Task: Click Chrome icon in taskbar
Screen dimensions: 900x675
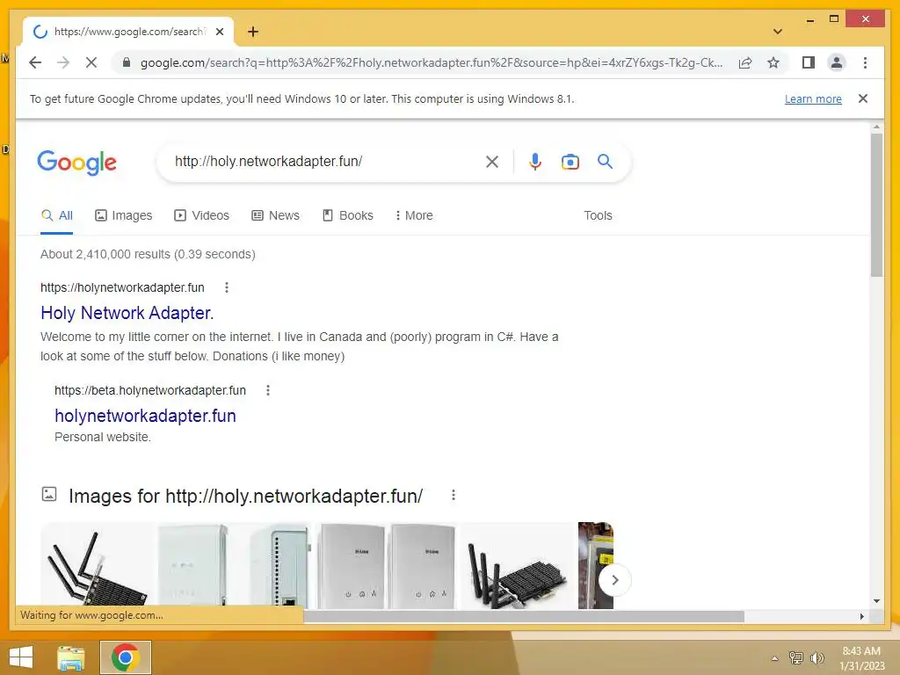Action: pos(125,657)
